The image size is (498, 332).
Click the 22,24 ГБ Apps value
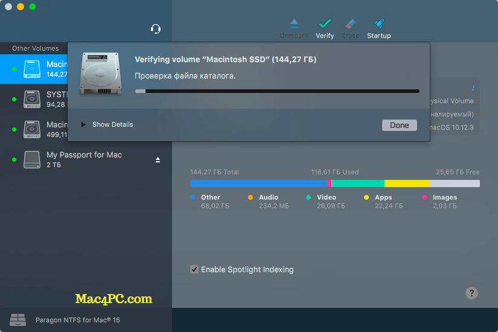pyautogui.click(x=389, y=206)
